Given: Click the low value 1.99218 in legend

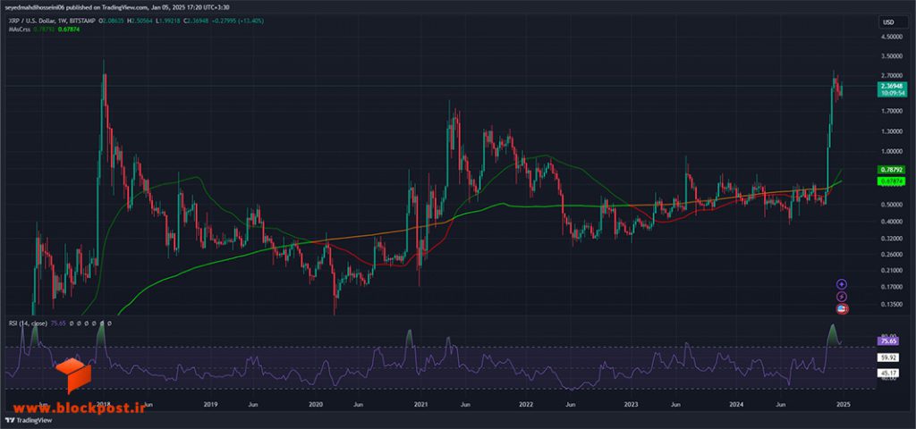Looking at the screenshot, I should click(x=167, y=21).
